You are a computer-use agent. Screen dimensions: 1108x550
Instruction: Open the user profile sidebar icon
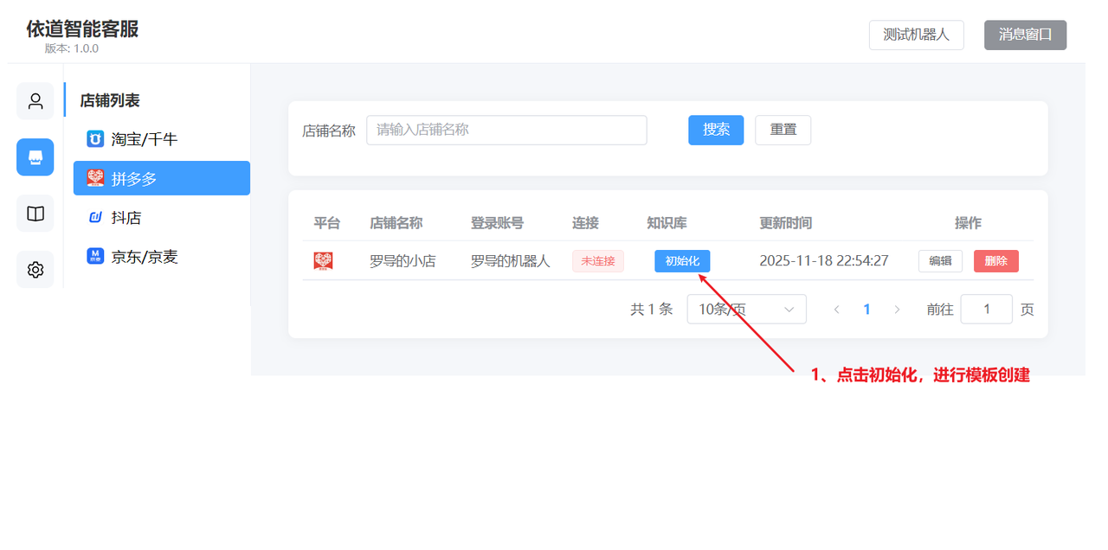pyautogui.click(x=35, y=101)
